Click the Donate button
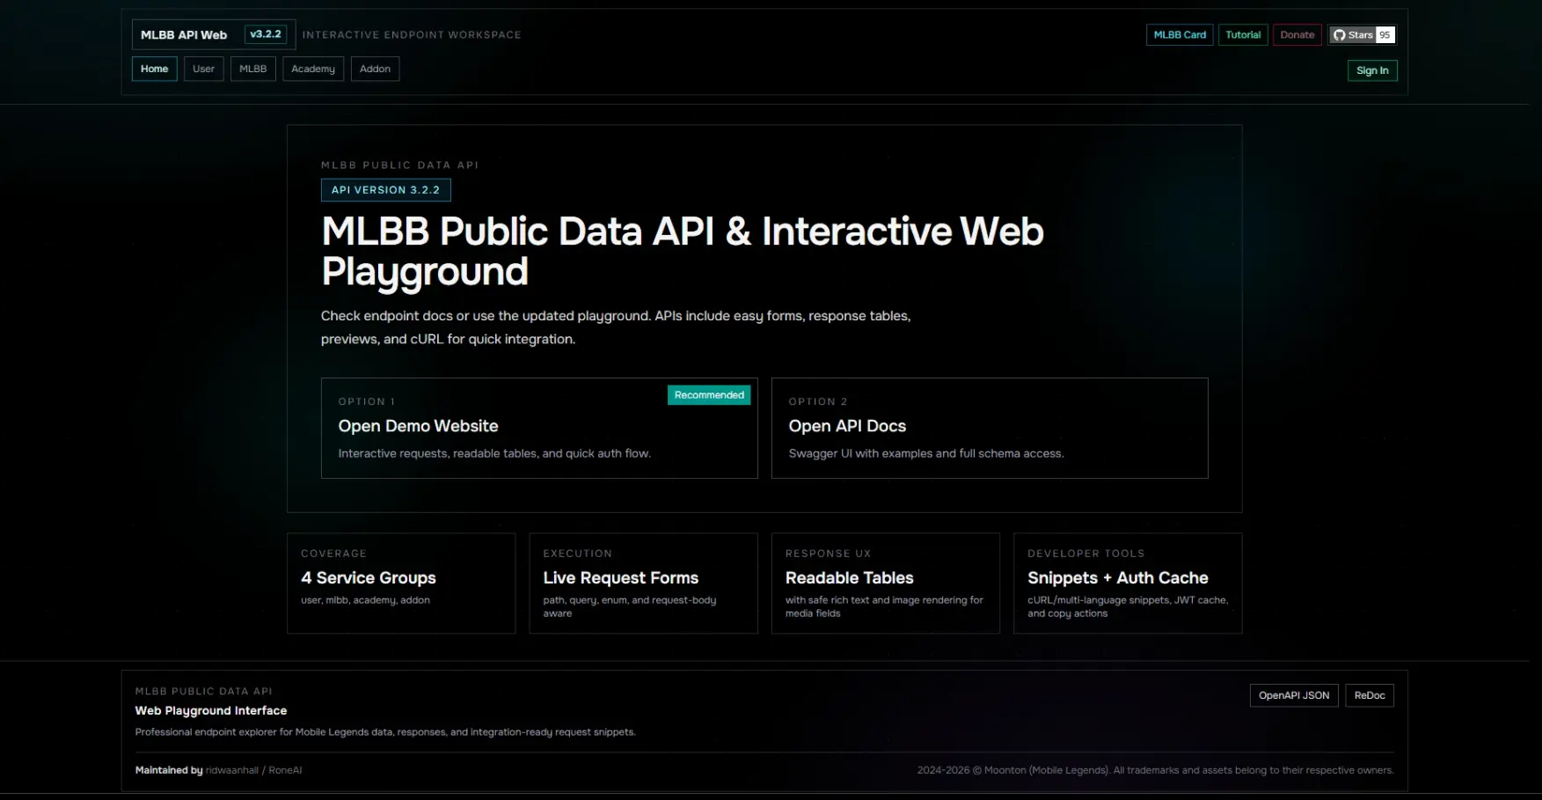This screenshot has width=1542, height=800. [x=1297, y=34]
